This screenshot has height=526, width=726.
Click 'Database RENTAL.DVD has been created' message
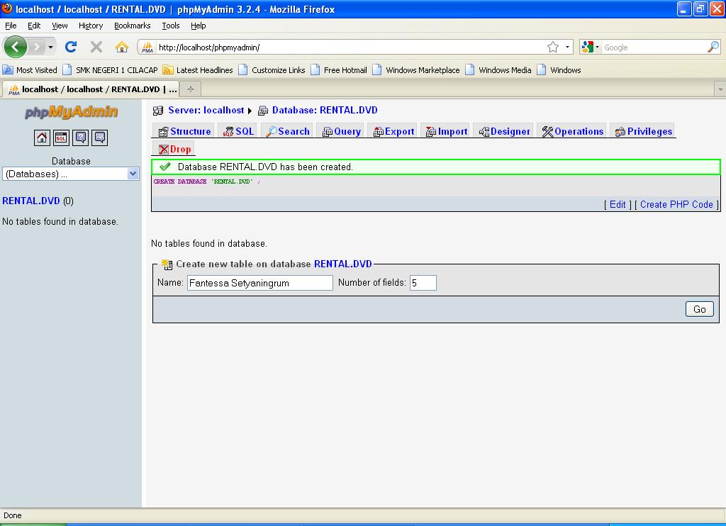coord(265,167)
